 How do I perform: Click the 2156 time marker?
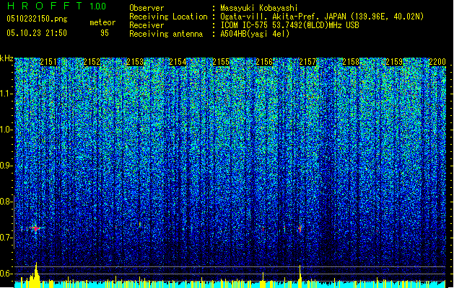264,62
